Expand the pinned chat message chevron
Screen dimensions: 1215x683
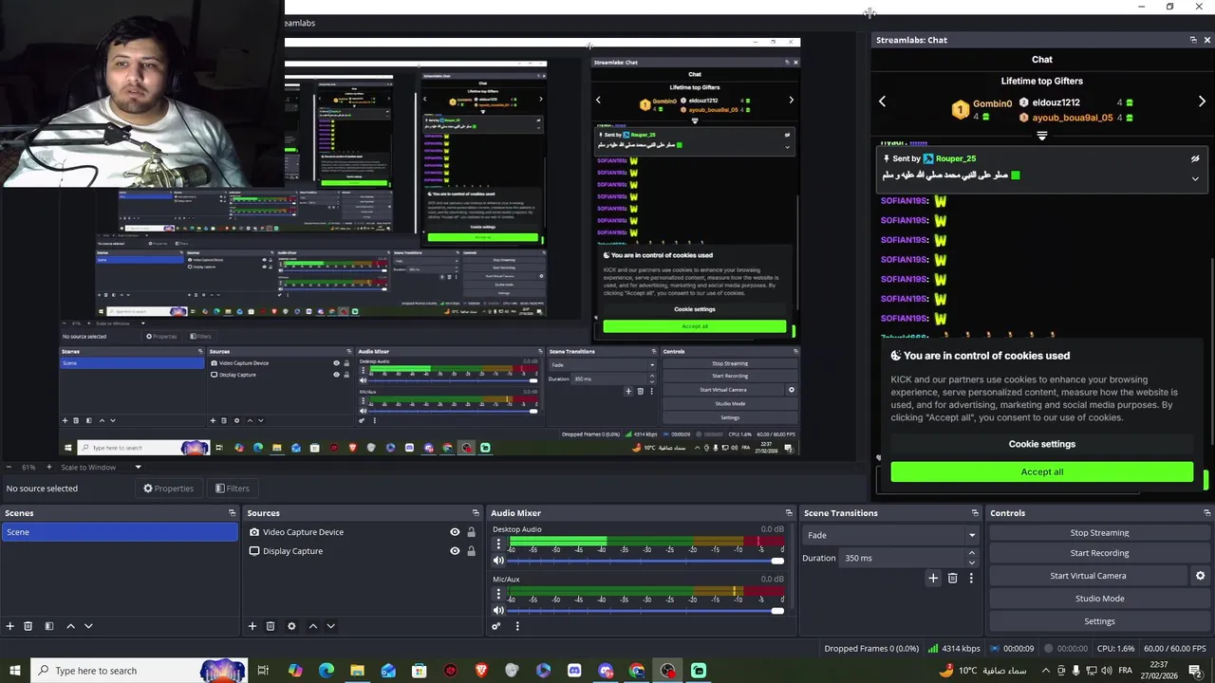pyautogui.click(x=1195, y=178)
